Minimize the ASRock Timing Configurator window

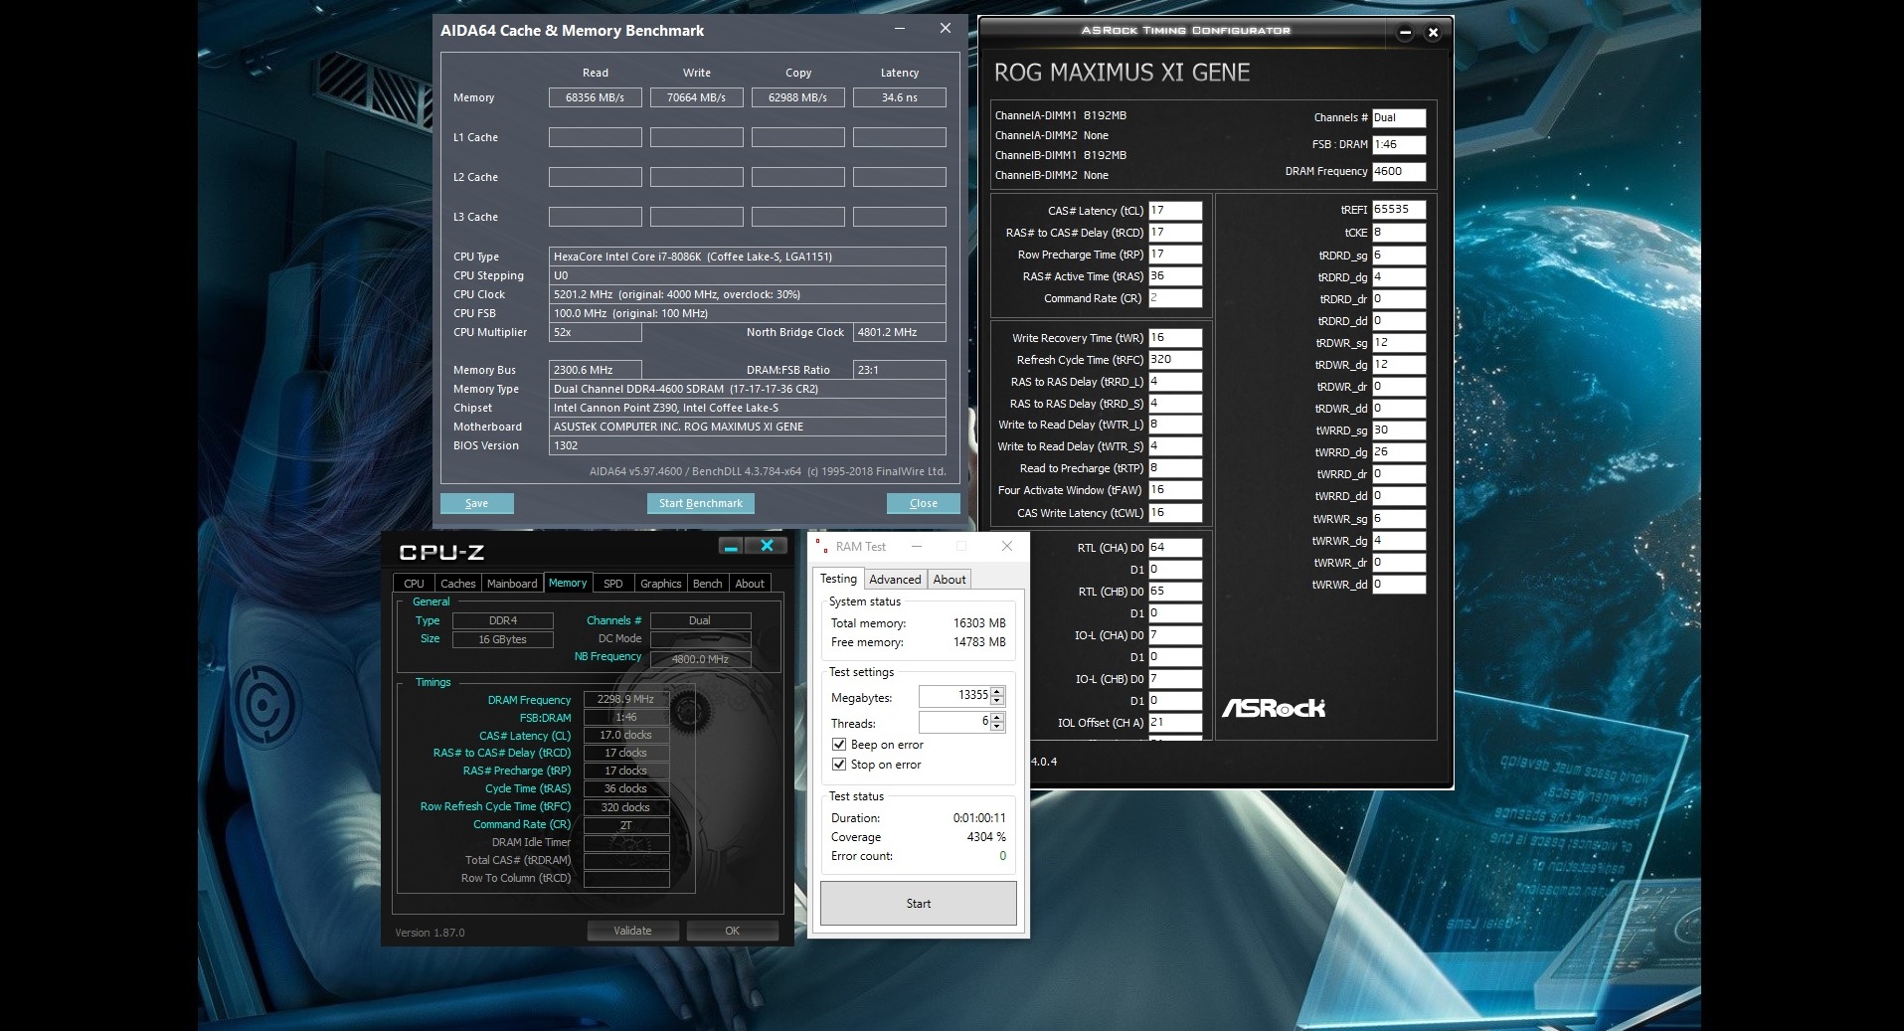click(x=1405, y=33)
